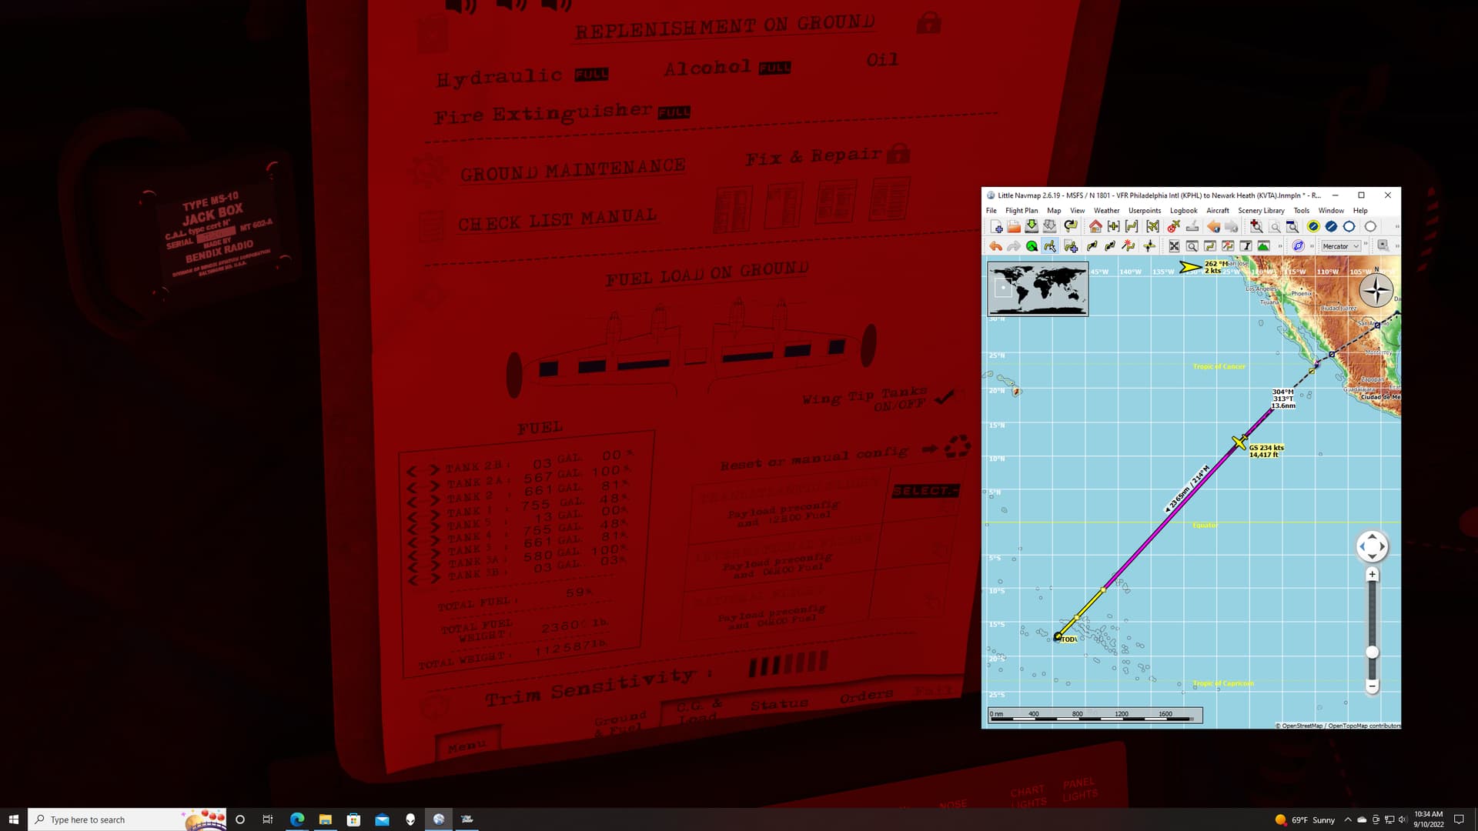This screenshot has width=1478, height=831.
Task: Open the Flight Plan menu
Action: click(x=1021, y=210)
